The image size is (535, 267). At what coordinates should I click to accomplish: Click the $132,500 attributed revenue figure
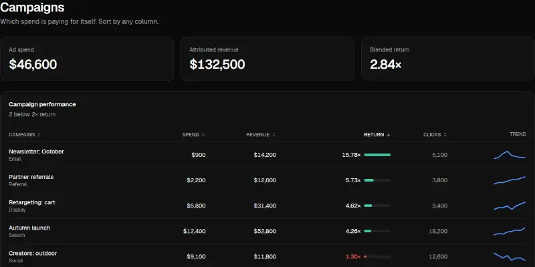[x=217, y=64]
